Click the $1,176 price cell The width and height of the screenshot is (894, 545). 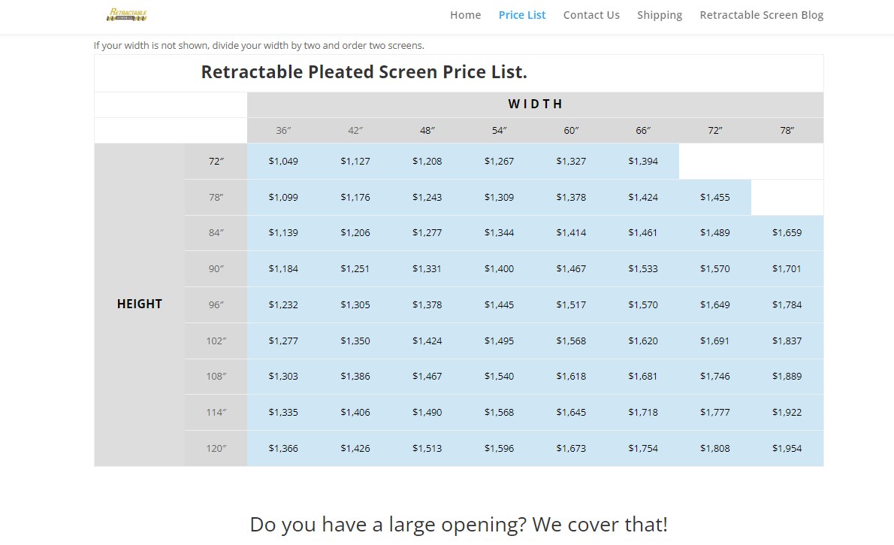click(355, 198)
